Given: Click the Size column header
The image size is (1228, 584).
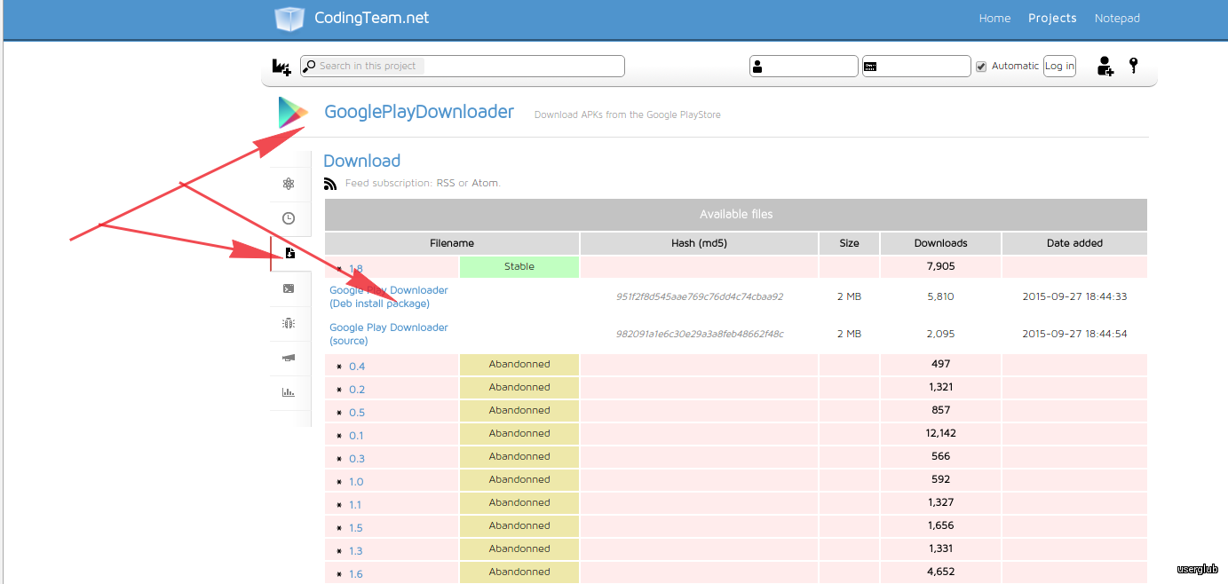Looking at the screenshot, I should point(850,243).
